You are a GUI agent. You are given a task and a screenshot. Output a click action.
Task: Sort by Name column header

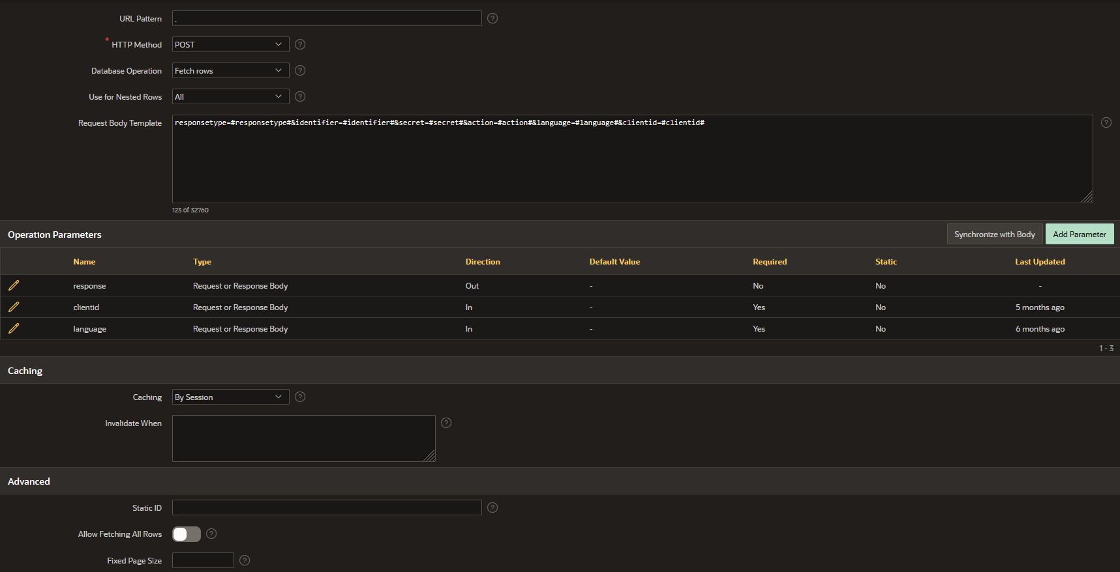click(x=84, y=262)
